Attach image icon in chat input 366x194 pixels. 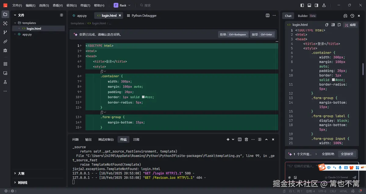pyautogui.click(x=295, y=177)
